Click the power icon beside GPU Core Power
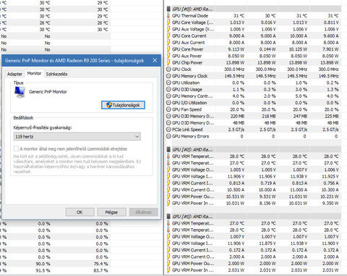The width and height of the screenshot is (347, 276). pos(168,49)
